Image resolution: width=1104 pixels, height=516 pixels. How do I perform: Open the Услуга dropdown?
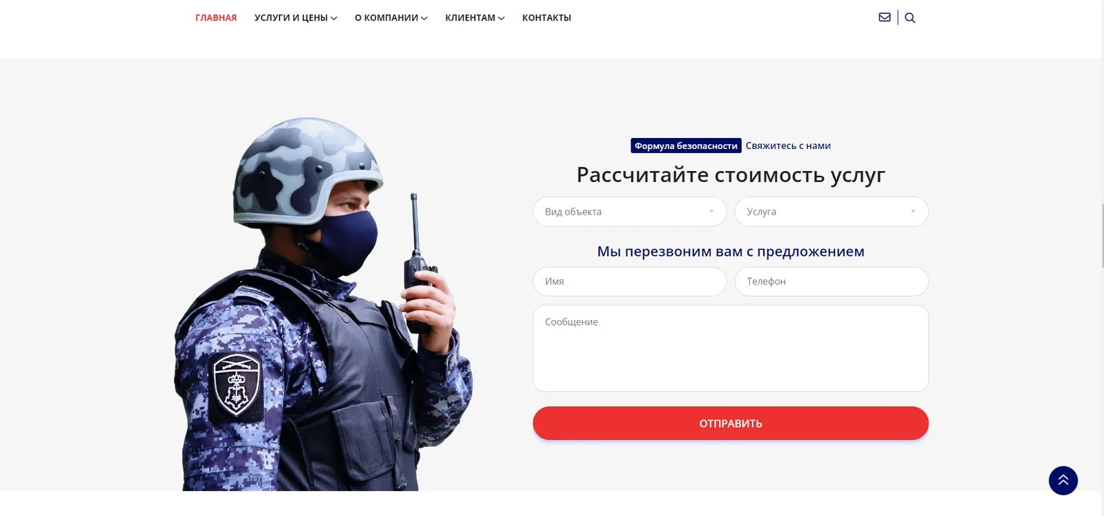tap(831, 212)
